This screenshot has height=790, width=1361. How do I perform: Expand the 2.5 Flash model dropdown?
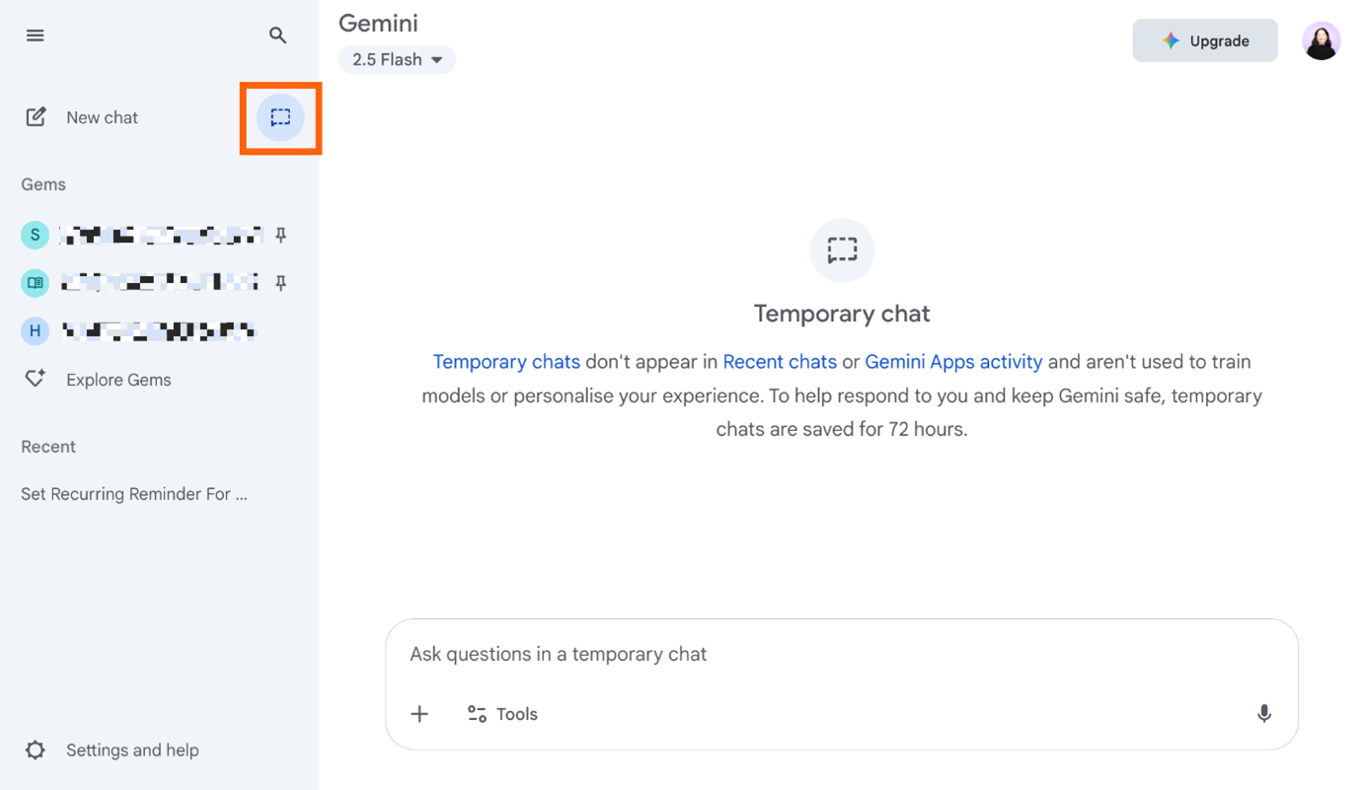(x=397, y=60)
